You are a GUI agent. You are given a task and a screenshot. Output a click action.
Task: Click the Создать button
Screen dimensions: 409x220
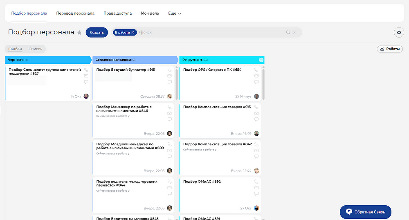(x=97, y=32)
